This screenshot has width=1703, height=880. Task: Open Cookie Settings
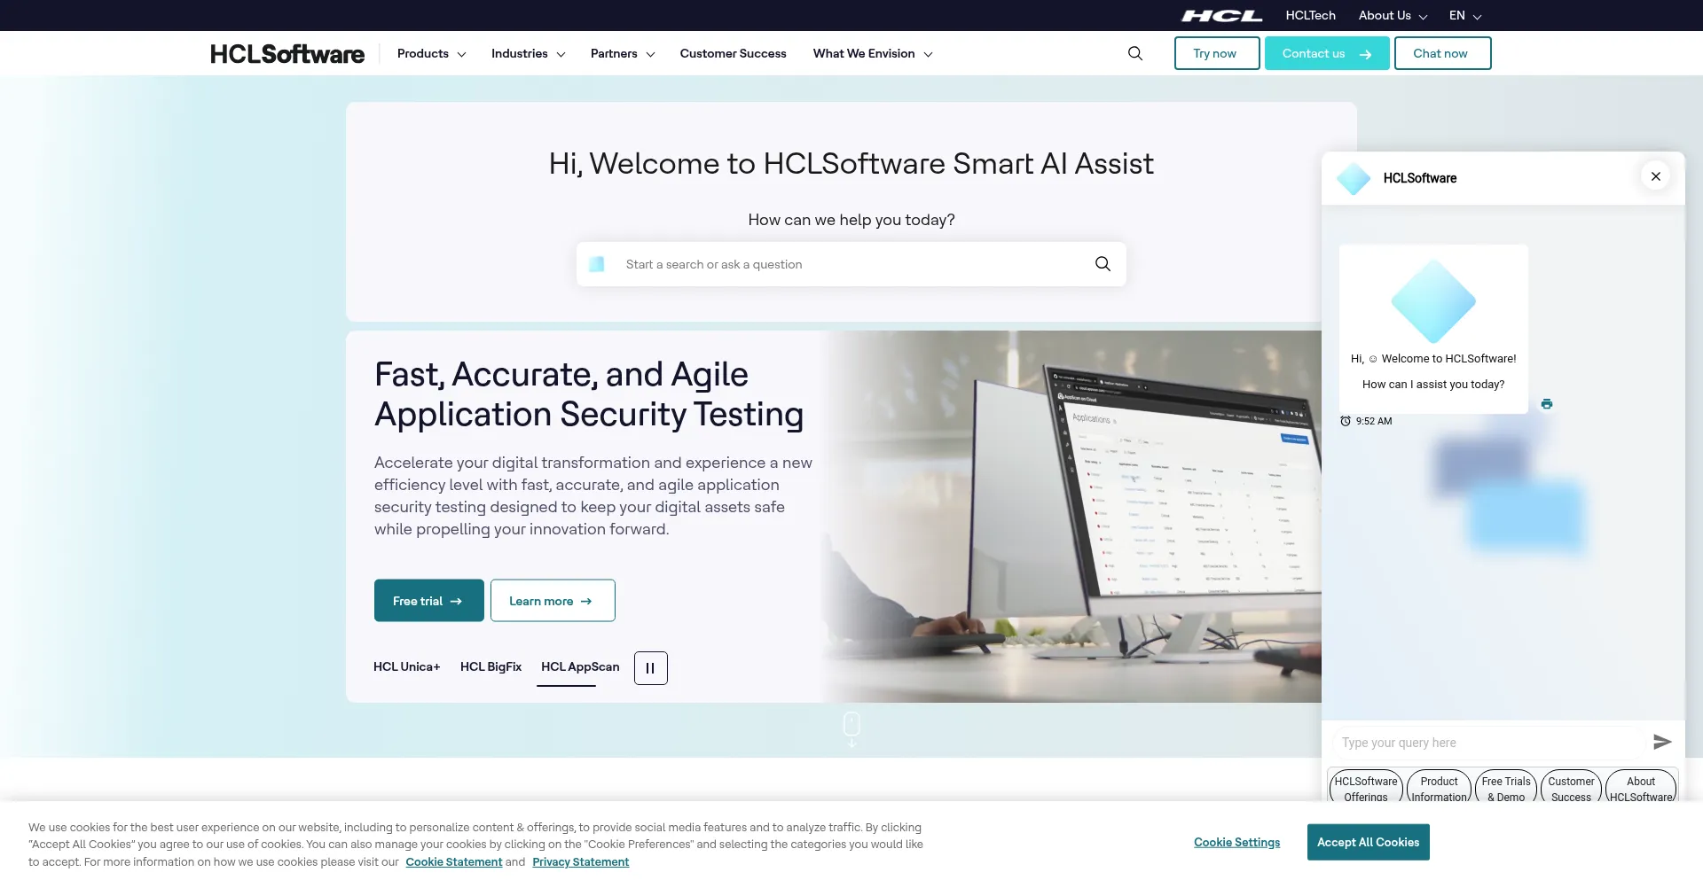click(x=1236, y=842)
